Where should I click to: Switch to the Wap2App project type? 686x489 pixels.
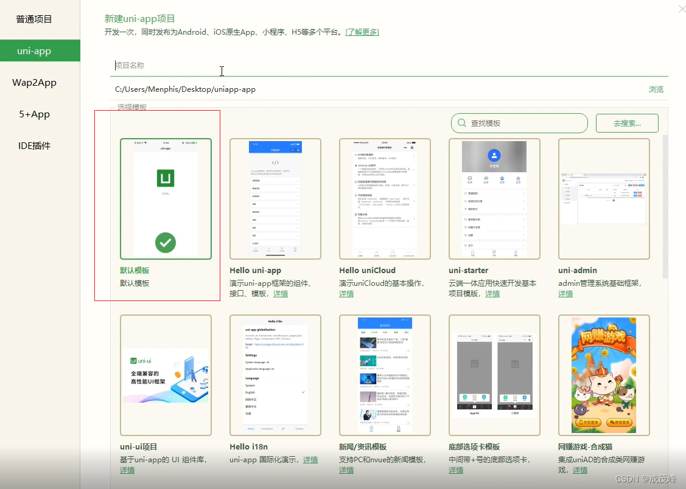(34, 83)
